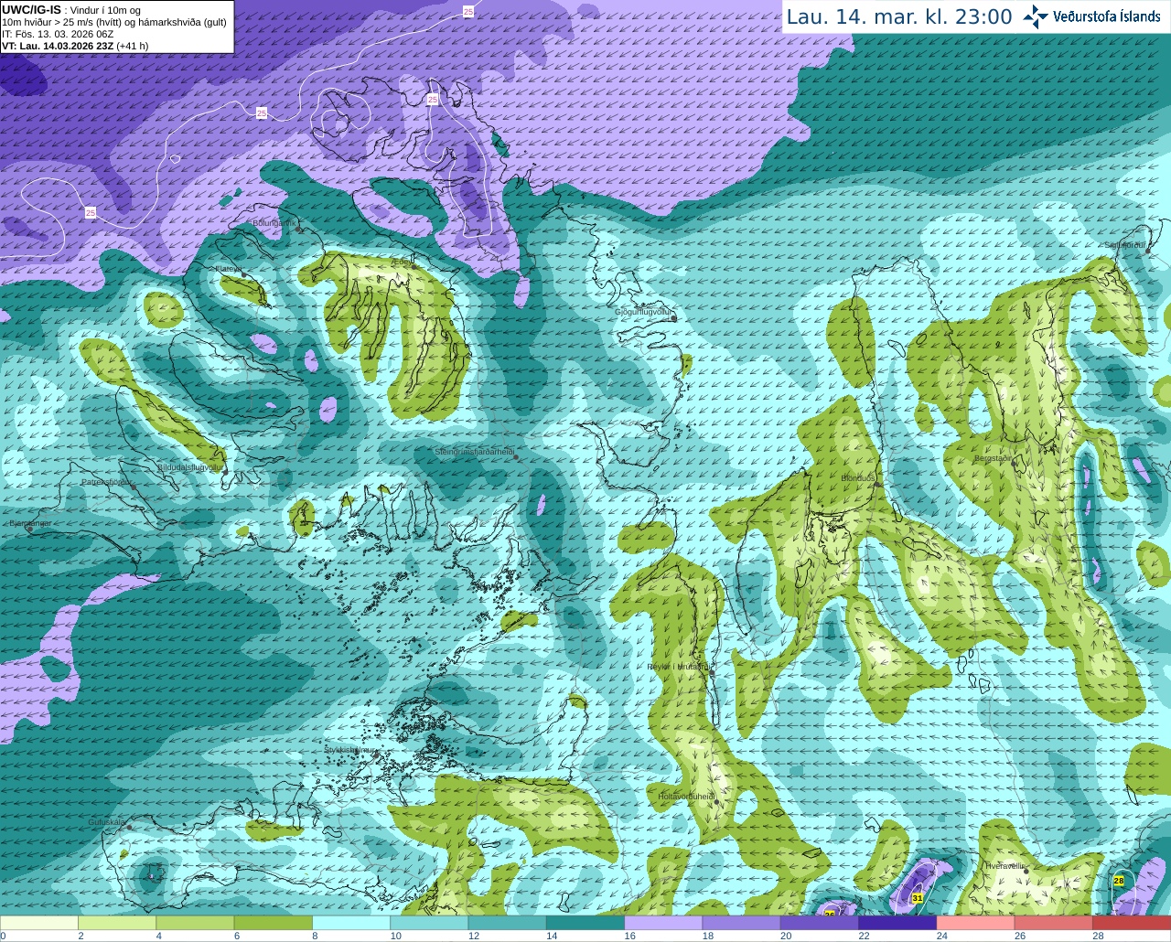The image size is (1171, 942).
Task: Select the 2–4 m/s light green legend swatch
Action: [117, 923]
